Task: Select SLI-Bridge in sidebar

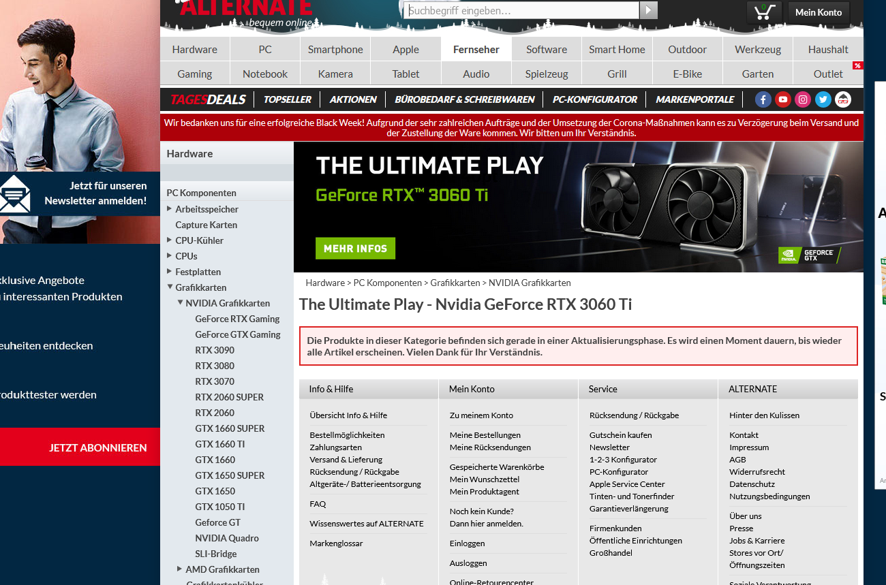Action: click(216, 554)
